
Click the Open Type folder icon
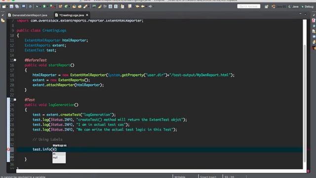[x=74, y=6]
